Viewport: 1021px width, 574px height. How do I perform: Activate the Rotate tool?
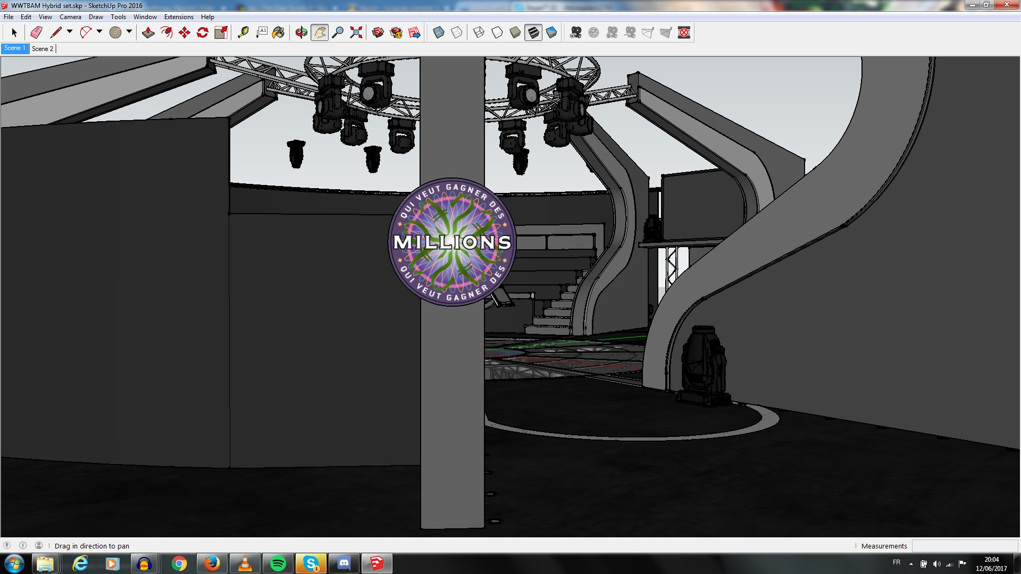point(203,33)
